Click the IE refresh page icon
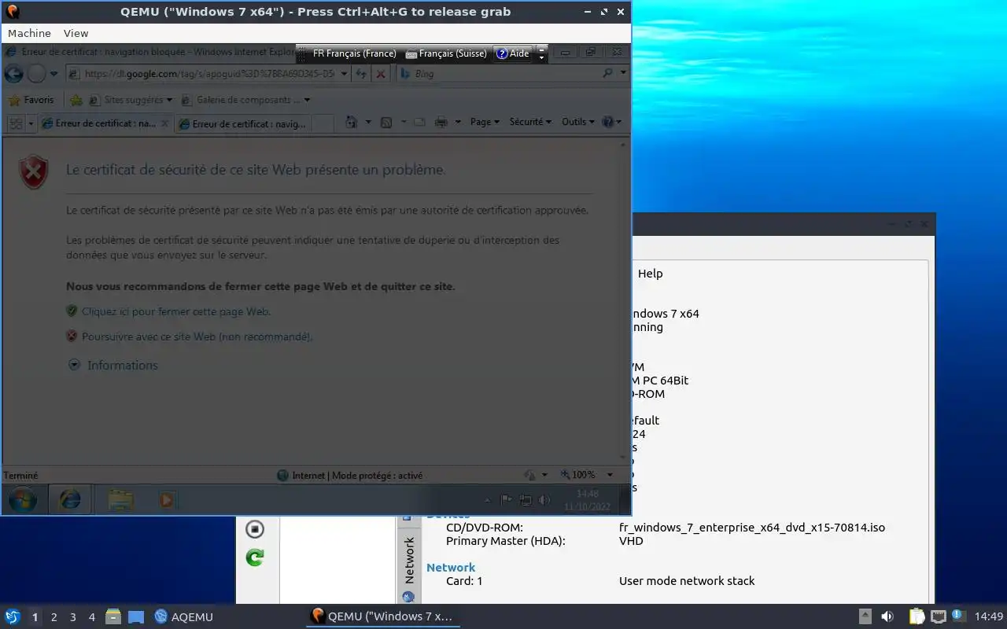Screen dimensions: 1007x629 coord(361,74)
